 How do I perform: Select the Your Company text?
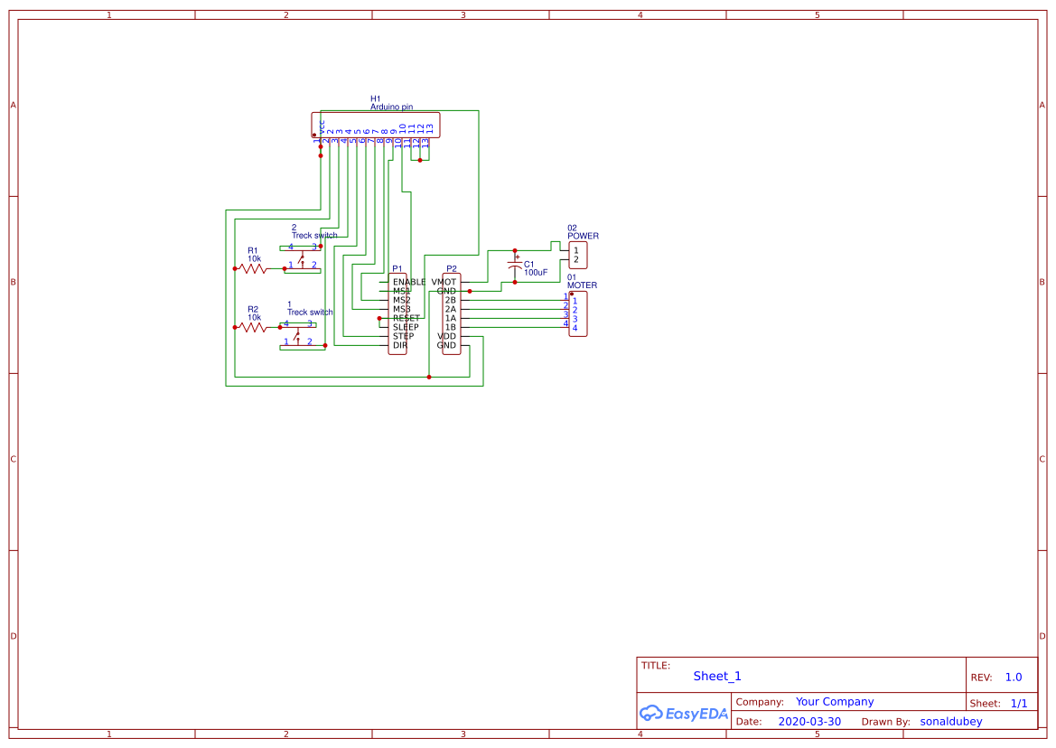pos(834,701)
